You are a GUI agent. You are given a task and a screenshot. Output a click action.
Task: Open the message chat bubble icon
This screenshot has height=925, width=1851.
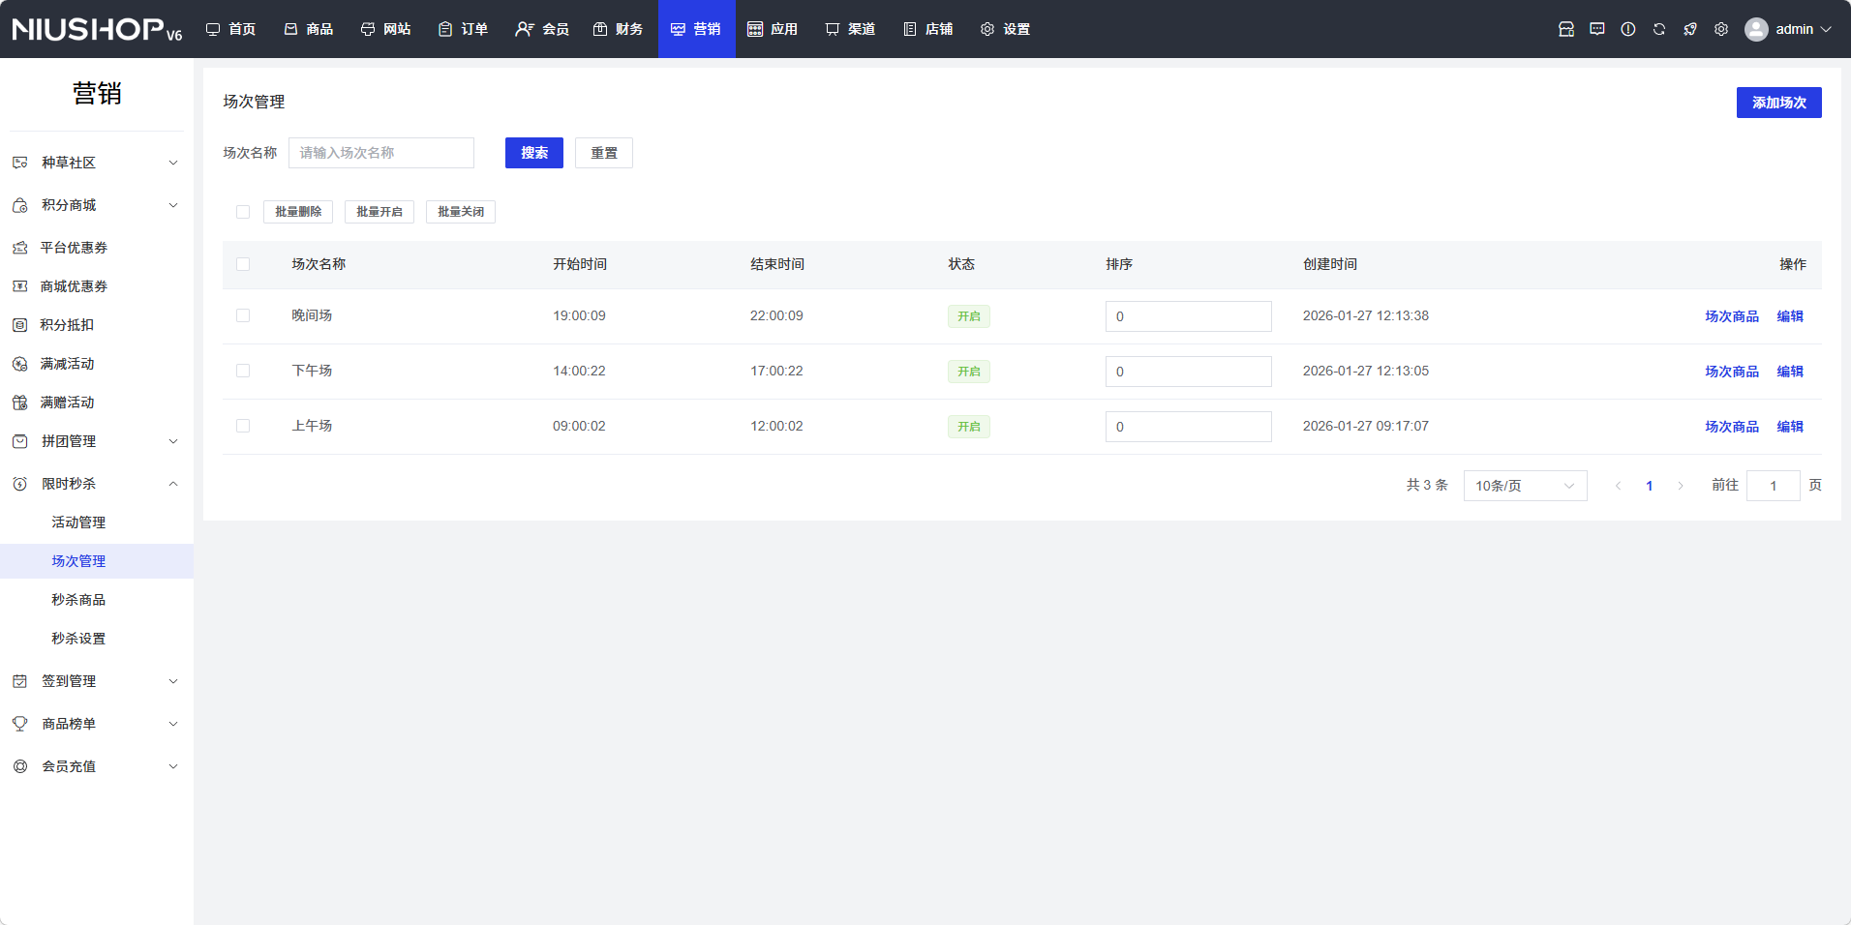tap(1597, 29)
